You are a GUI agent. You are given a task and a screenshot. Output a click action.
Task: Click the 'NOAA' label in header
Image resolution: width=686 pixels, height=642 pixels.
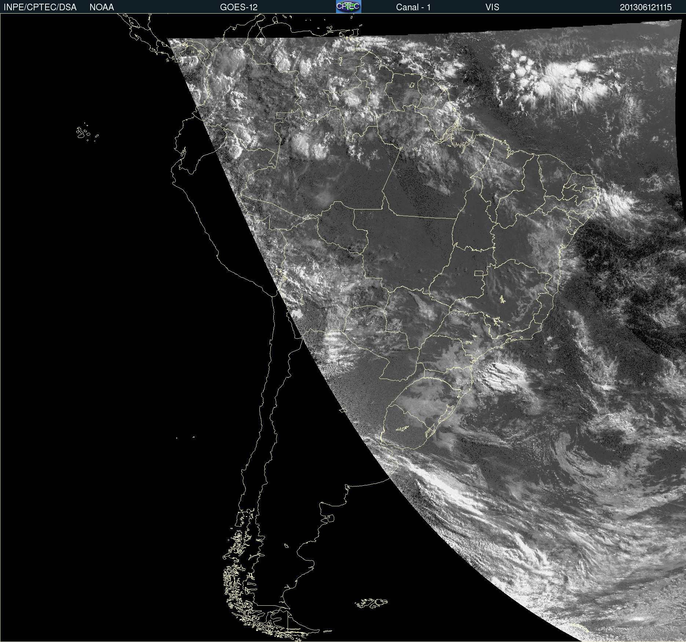[x=102, y=7]
